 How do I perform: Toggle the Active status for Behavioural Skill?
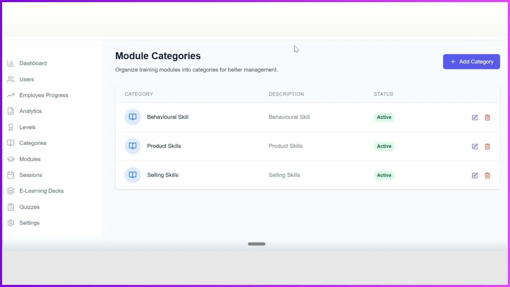point(384,117)
